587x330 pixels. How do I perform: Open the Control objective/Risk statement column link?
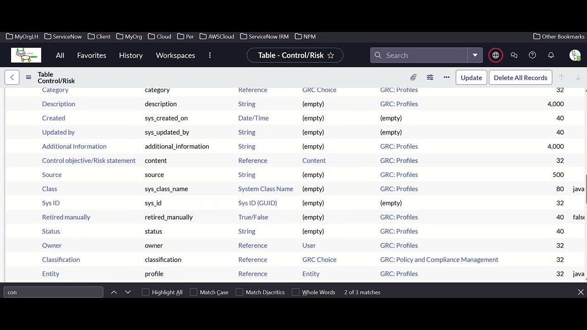[89, 160]
